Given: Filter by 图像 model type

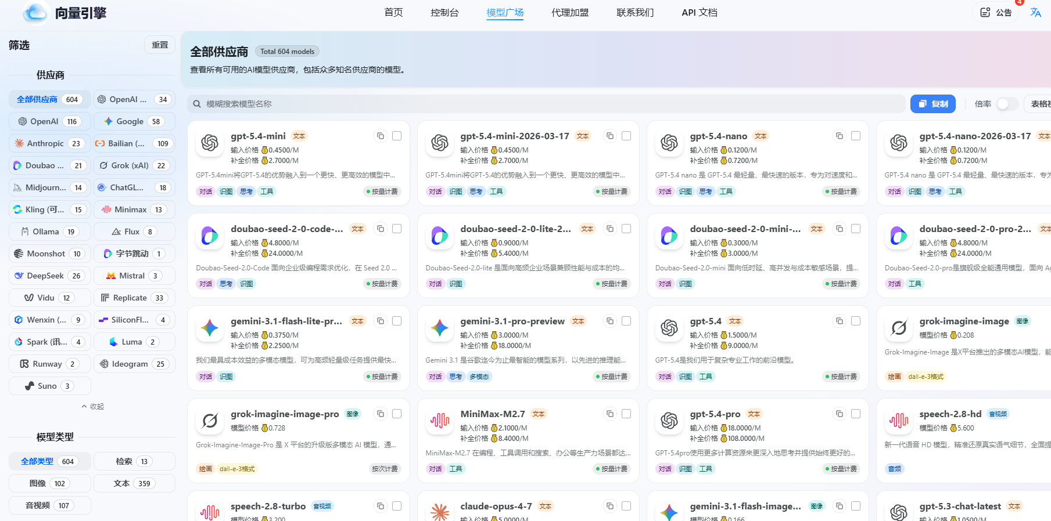Looking at the screenshot, I should (x=50, y=483).
